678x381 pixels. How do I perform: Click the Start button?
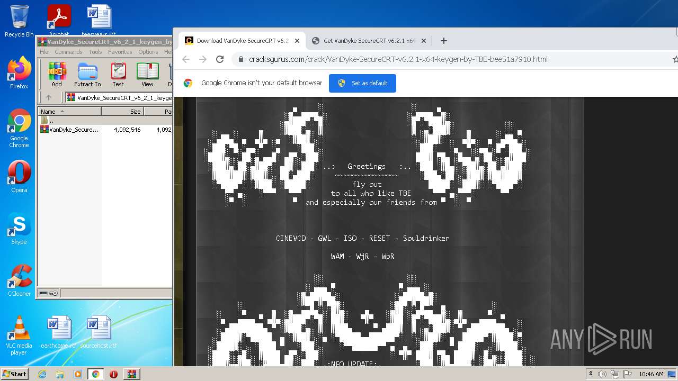[14, 374]
